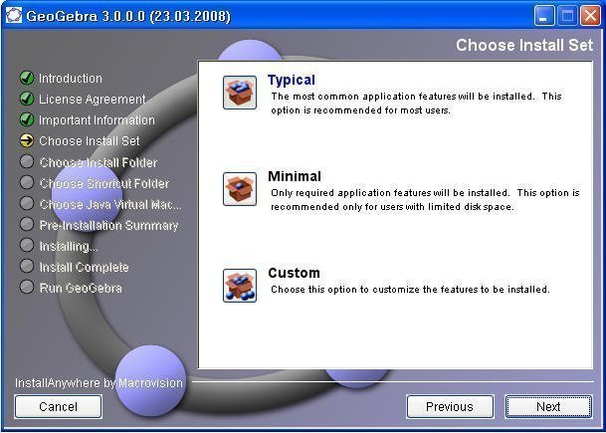Click the Pre-Installation Summary step label
The image size is (606, 433).
pyautogui.click(x=108, y=225)
